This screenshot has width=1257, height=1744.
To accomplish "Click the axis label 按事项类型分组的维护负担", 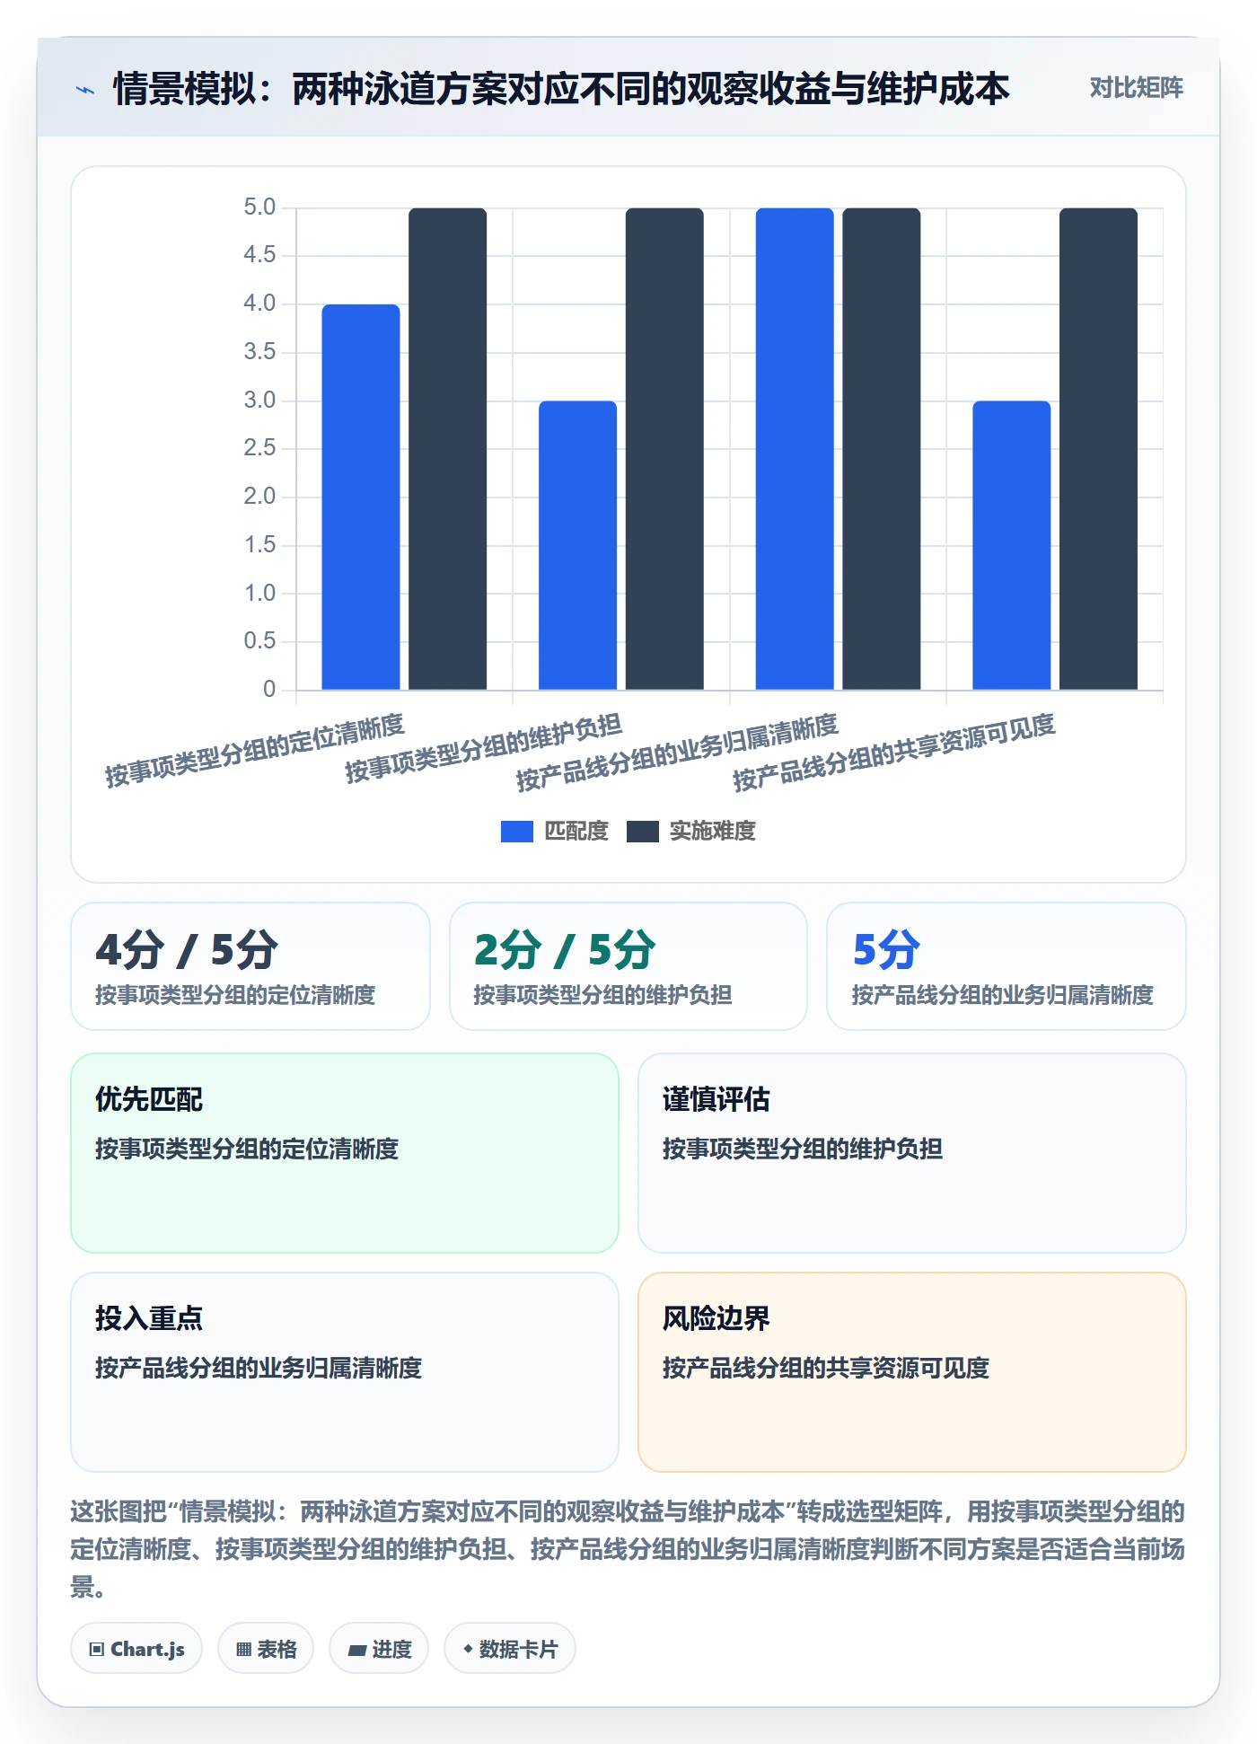I will pyautogui.click(x=484, y=748).
